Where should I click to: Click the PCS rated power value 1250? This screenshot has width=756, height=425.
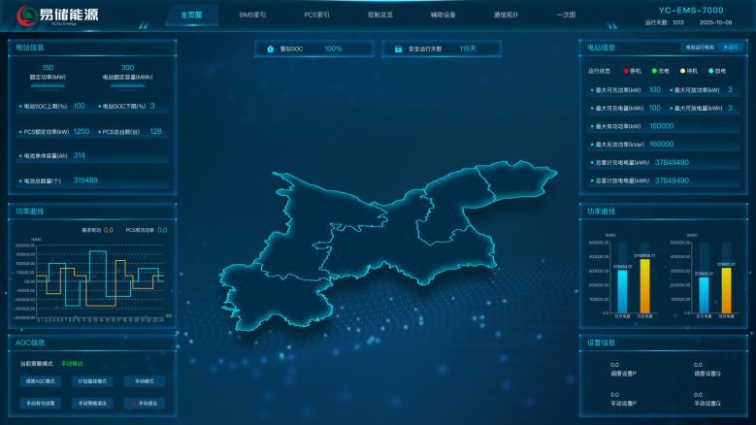[81, 131]
